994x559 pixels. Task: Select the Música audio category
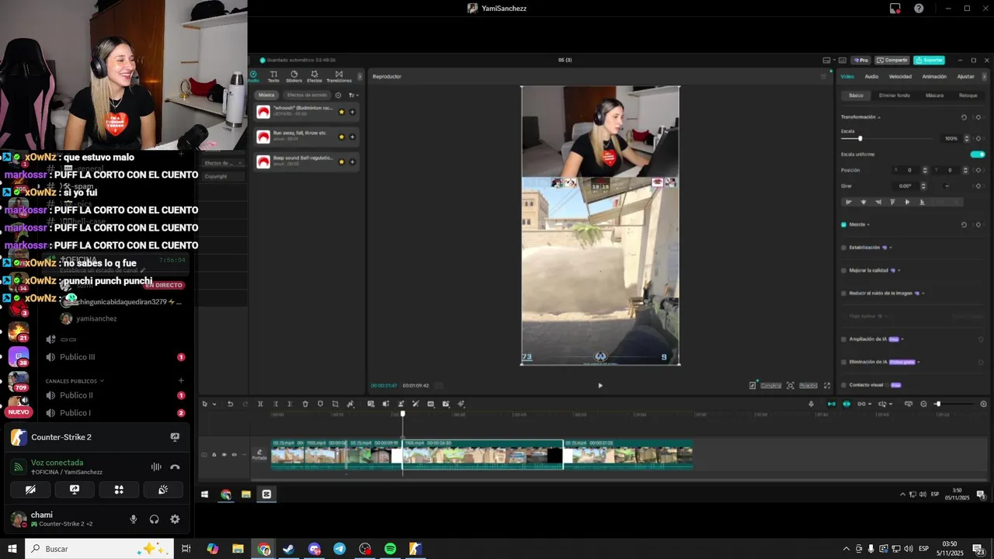coord(266,95)
